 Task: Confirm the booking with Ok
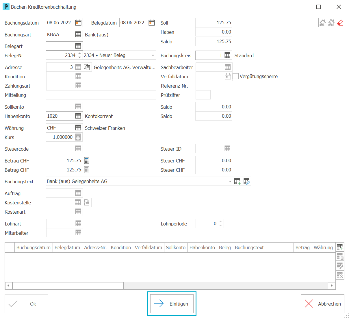(26, 304)
